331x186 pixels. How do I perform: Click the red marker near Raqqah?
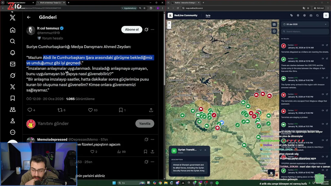[217, 128]
